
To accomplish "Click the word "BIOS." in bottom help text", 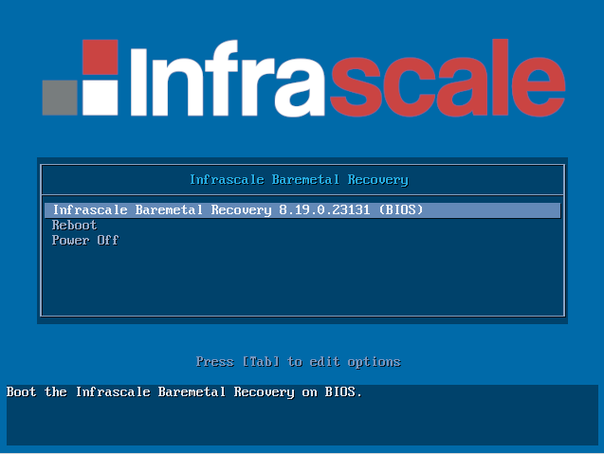I will (343, 391).
